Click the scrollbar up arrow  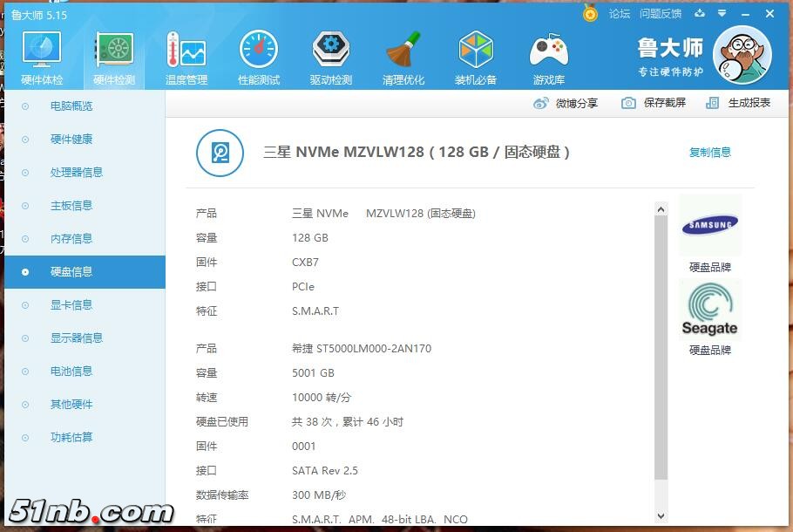coord(661,208)
